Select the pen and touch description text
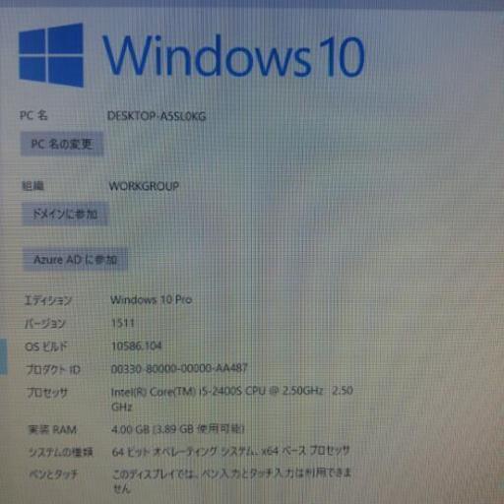This screenshot has height=504, width=504. click(231, 480)
